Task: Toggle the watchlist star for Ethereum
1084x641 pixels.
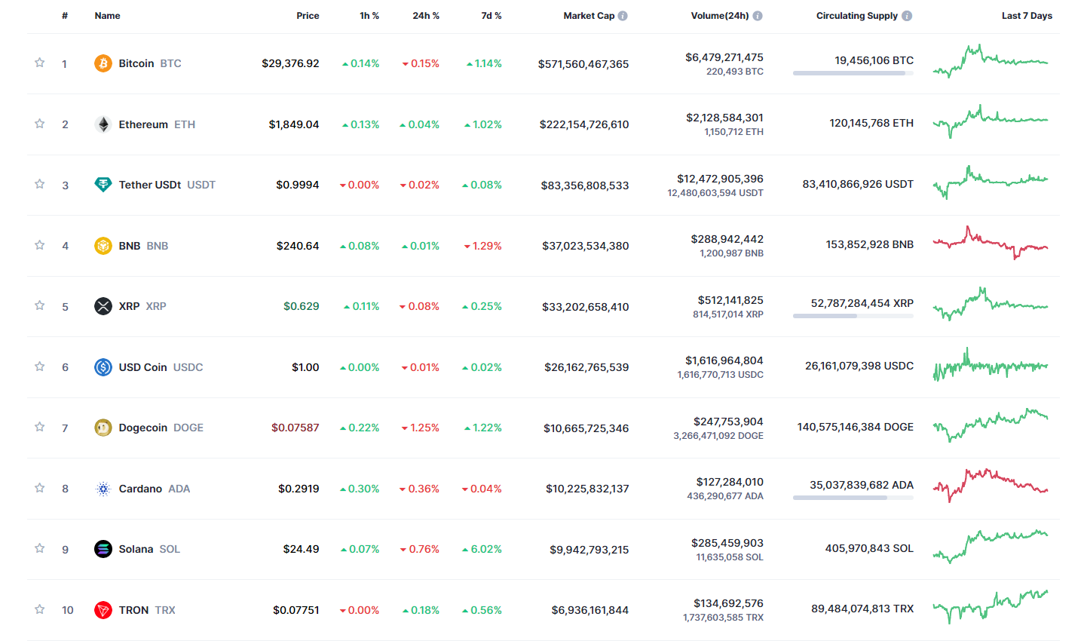Action: pos(40,124)
